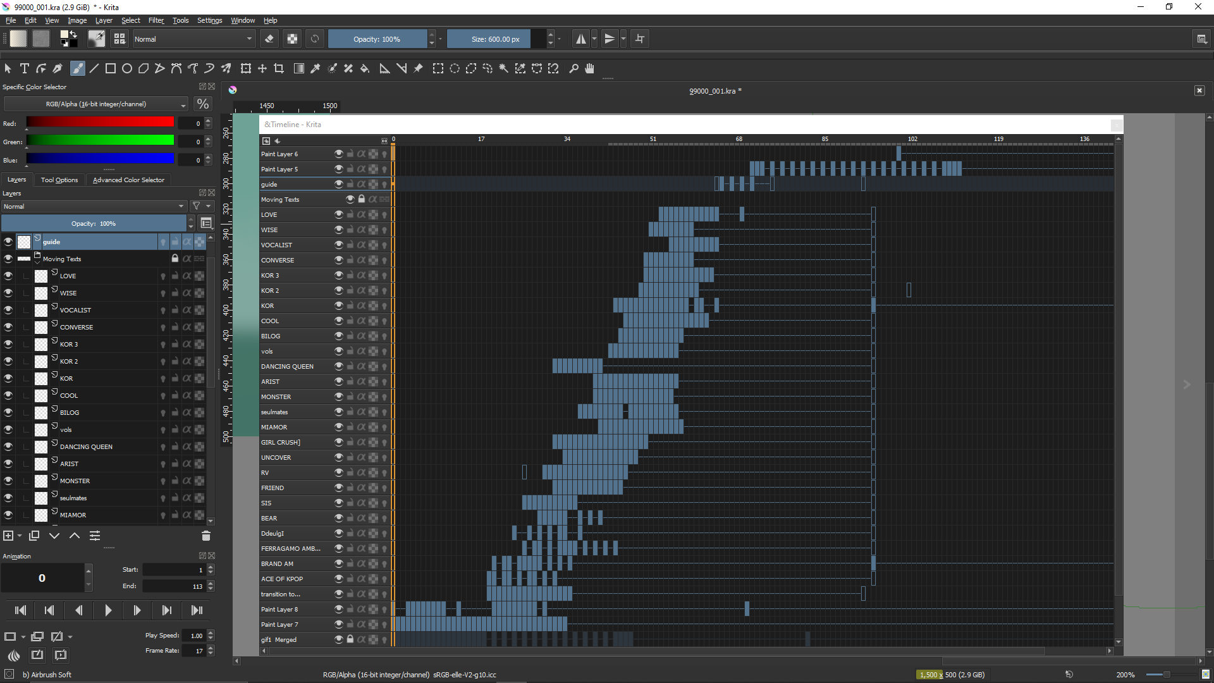Toggle timeline visibility of DANCING QUEEN layer
The image size is (1214, 683).
tap(338, 366)
